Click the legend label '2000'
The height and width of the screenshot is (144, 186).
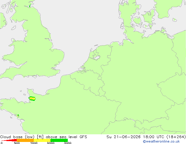point(51,143)
